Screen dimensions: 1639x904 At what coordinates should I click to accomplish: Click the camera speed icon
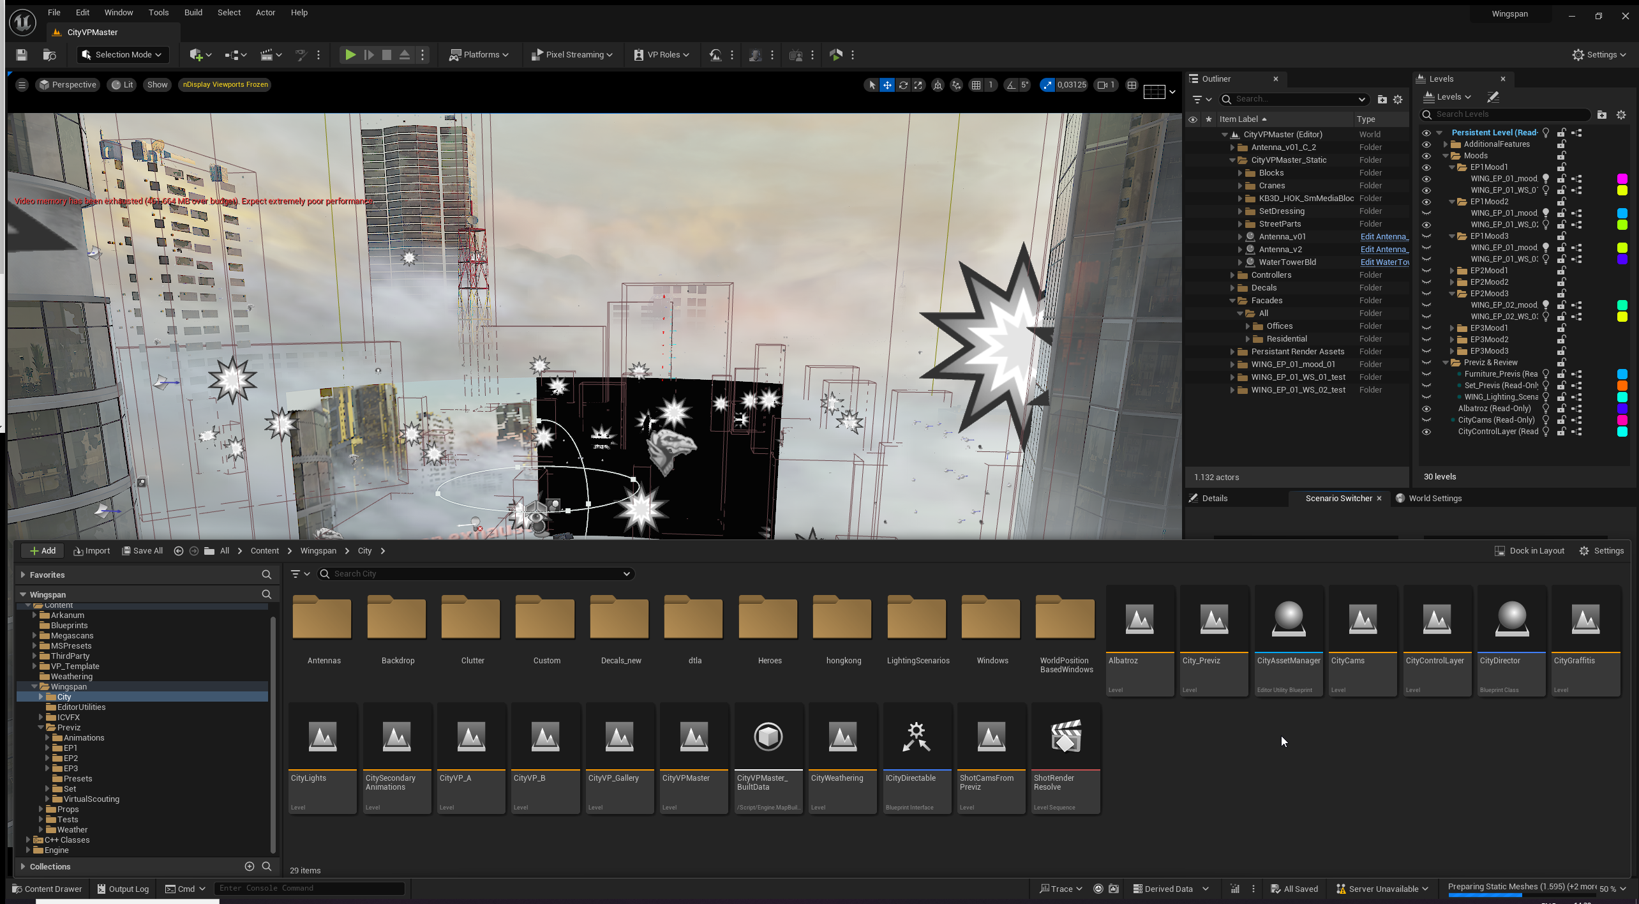[1102, 85]
